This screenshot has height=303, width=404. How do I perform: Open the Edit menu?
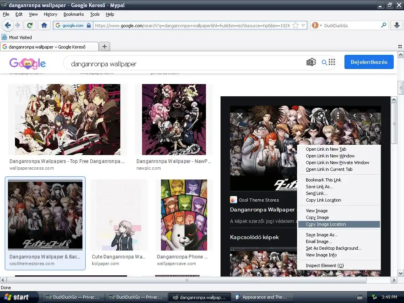[19, 14]
